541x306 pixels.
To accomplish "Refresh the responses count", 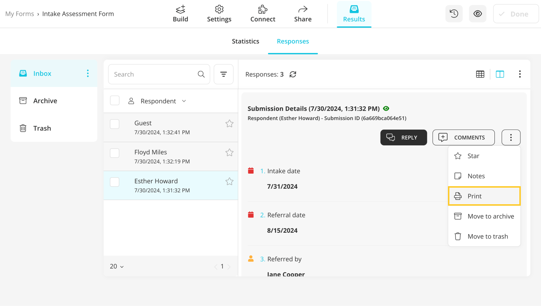I will pyautogui.click(x=293, y=74).
